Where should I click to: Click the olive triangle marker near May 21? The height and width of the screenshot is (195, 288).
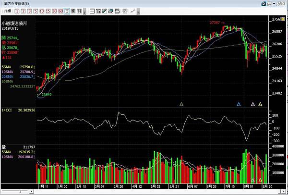pos(181,104)
